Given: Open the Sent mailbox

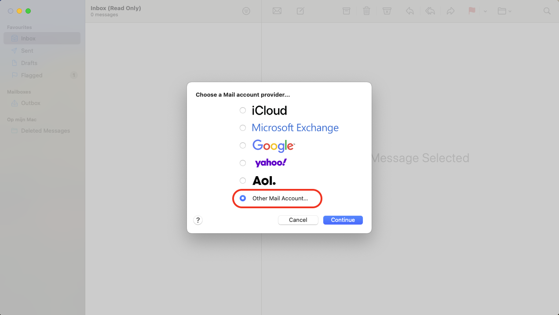Looking at the screenshot, I should point(26,51).
